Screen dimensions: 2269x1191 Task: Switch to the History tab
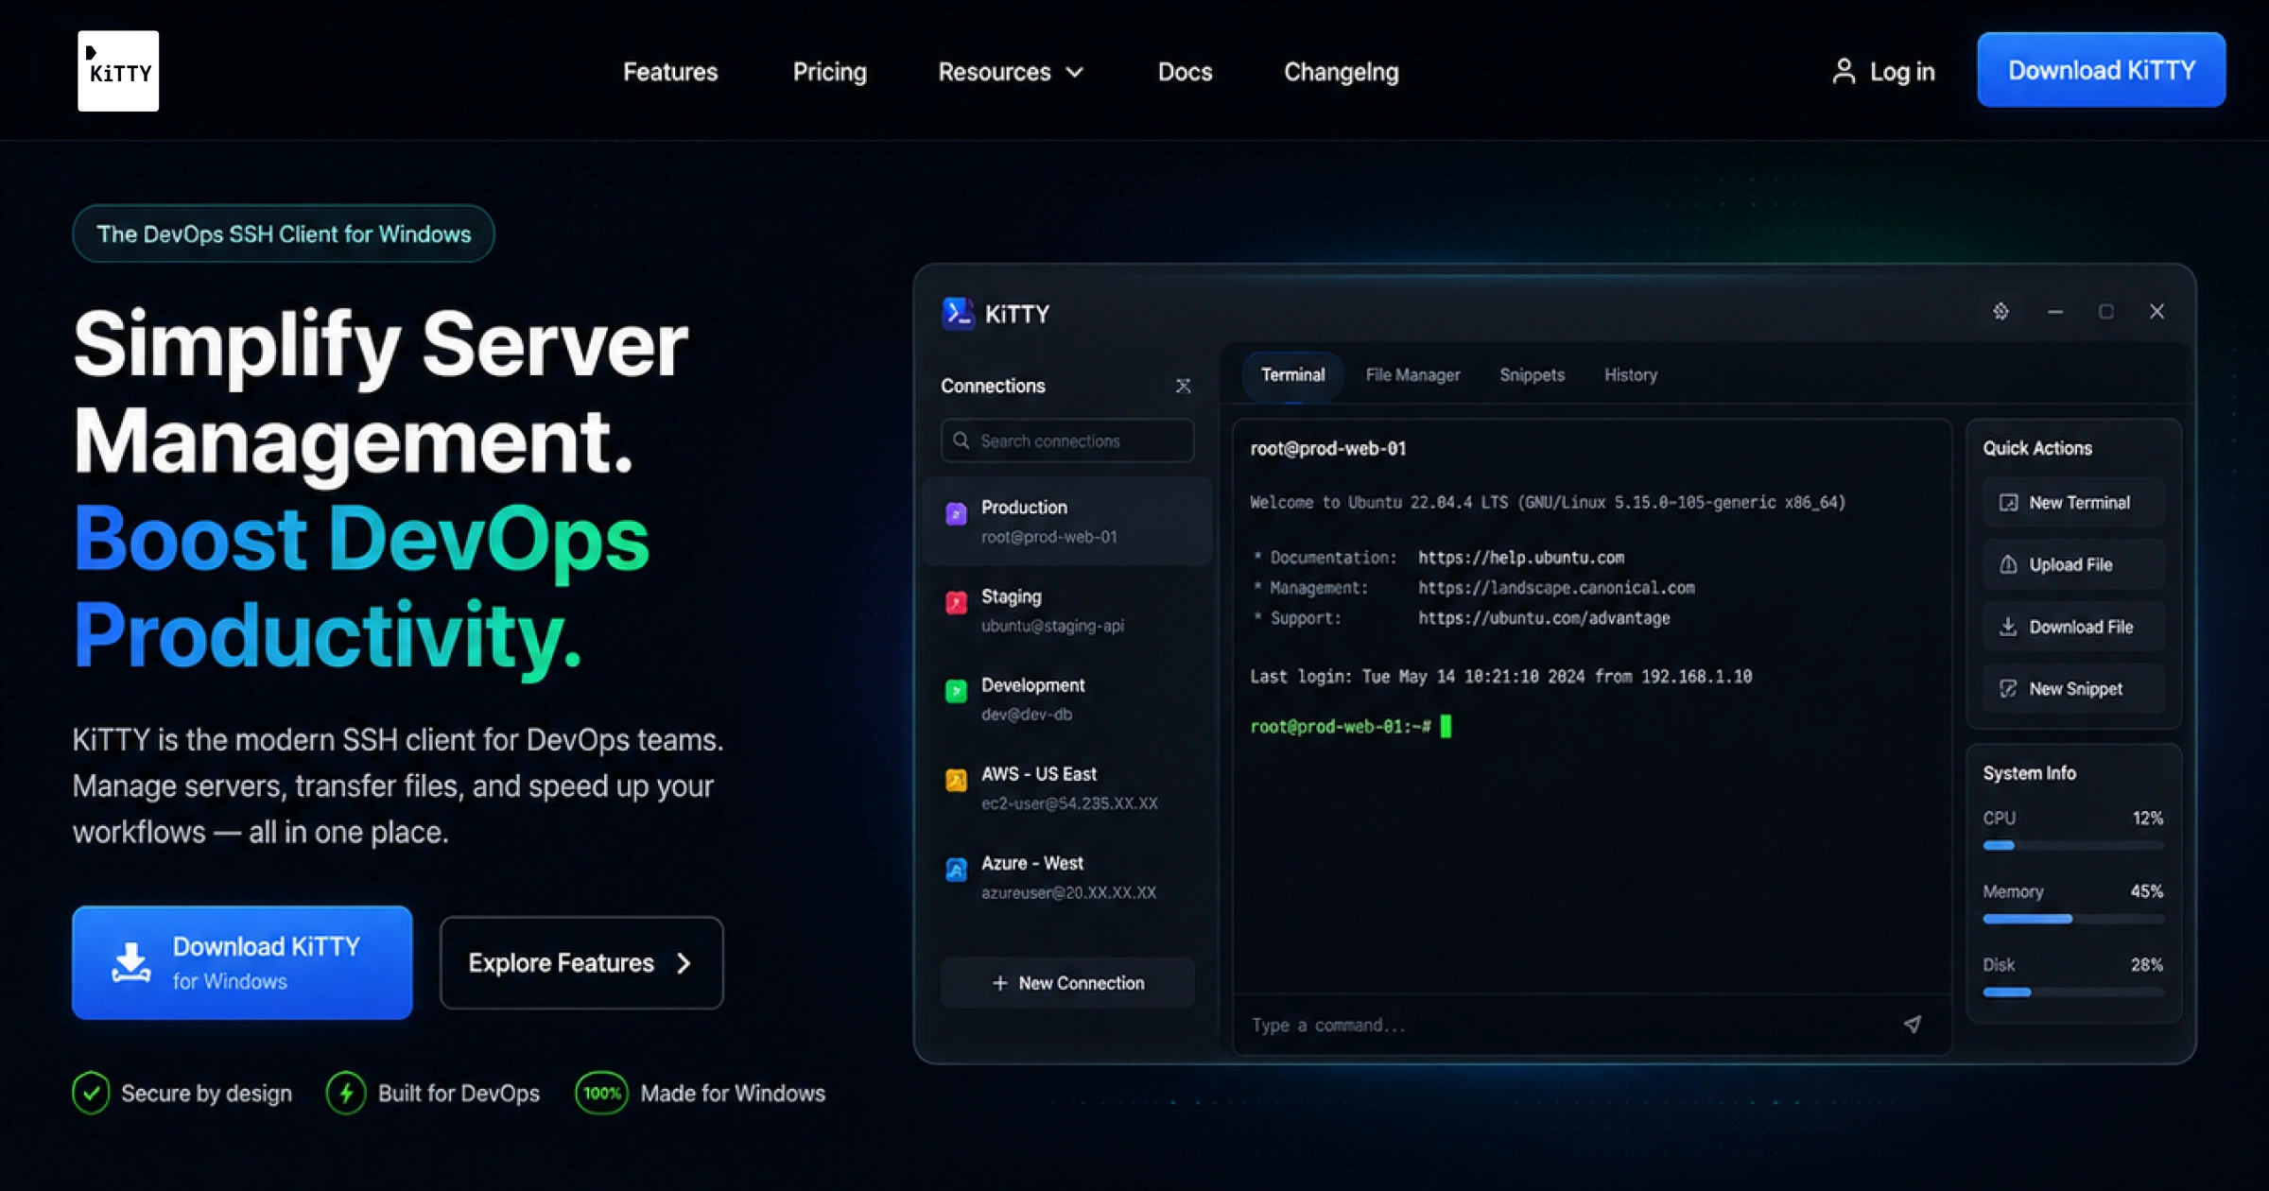[1631, 375]
